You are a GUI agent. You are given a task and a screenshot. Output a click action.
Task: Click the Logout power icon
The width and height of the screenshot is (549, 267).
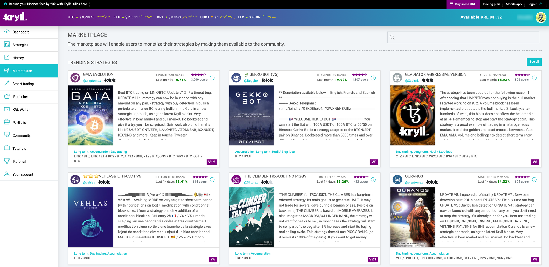541,4
